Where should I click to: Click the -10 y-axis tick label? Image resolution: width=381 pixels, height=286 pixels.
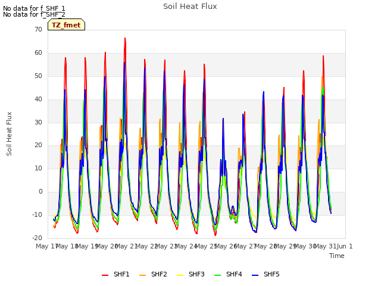coord(37,214)
